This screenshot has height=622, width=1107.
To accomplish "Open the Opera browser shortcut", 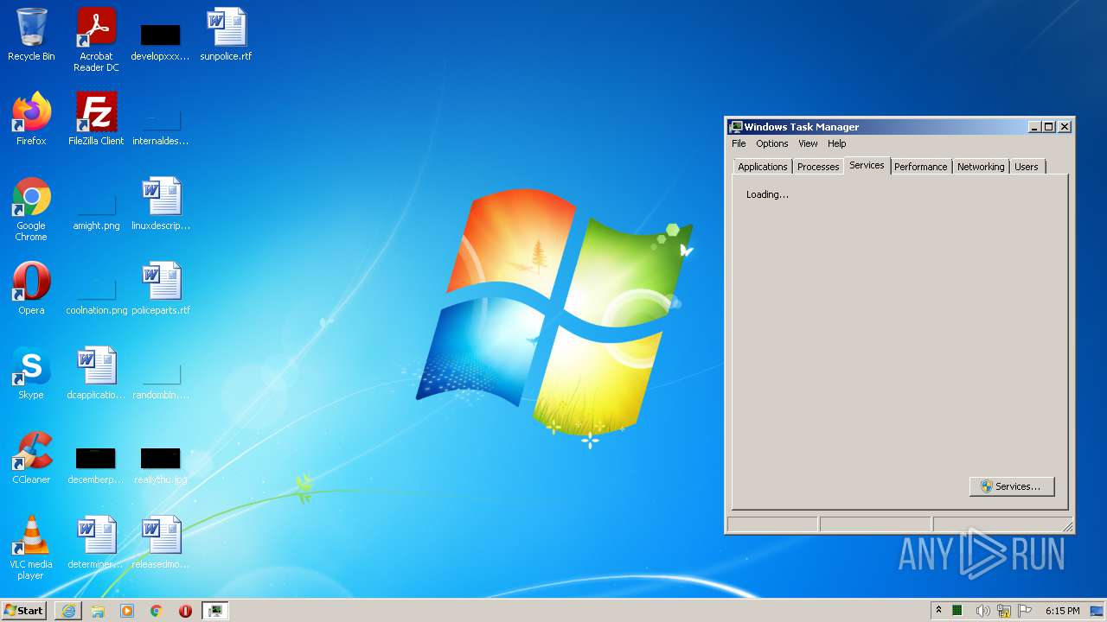I will coord(31,289).
